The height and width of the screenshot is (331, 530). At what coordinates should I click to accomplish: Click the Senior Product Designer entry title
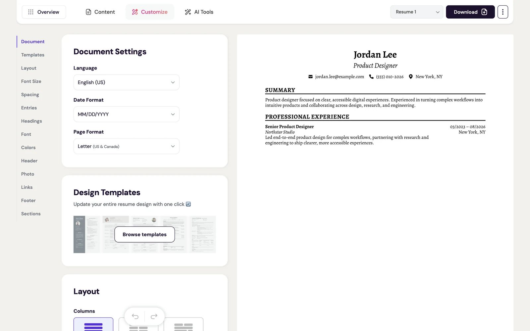290,127
